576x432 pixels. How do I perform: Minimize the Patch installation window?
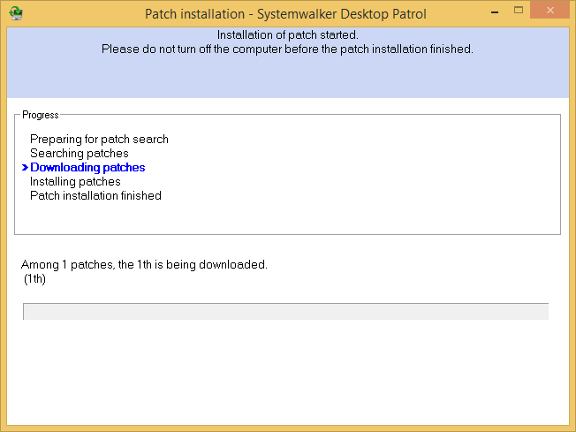point(495,12)
